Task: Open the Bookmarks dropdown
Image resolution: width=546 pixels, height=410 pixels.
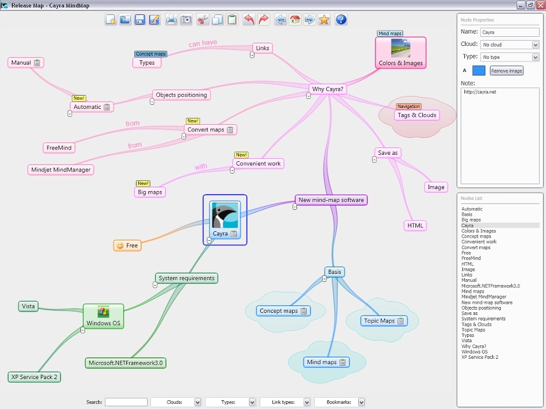Action: tap(362, 402)
